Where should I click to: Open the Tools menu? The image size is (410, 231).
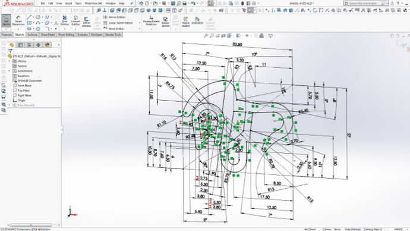(78, 4)
